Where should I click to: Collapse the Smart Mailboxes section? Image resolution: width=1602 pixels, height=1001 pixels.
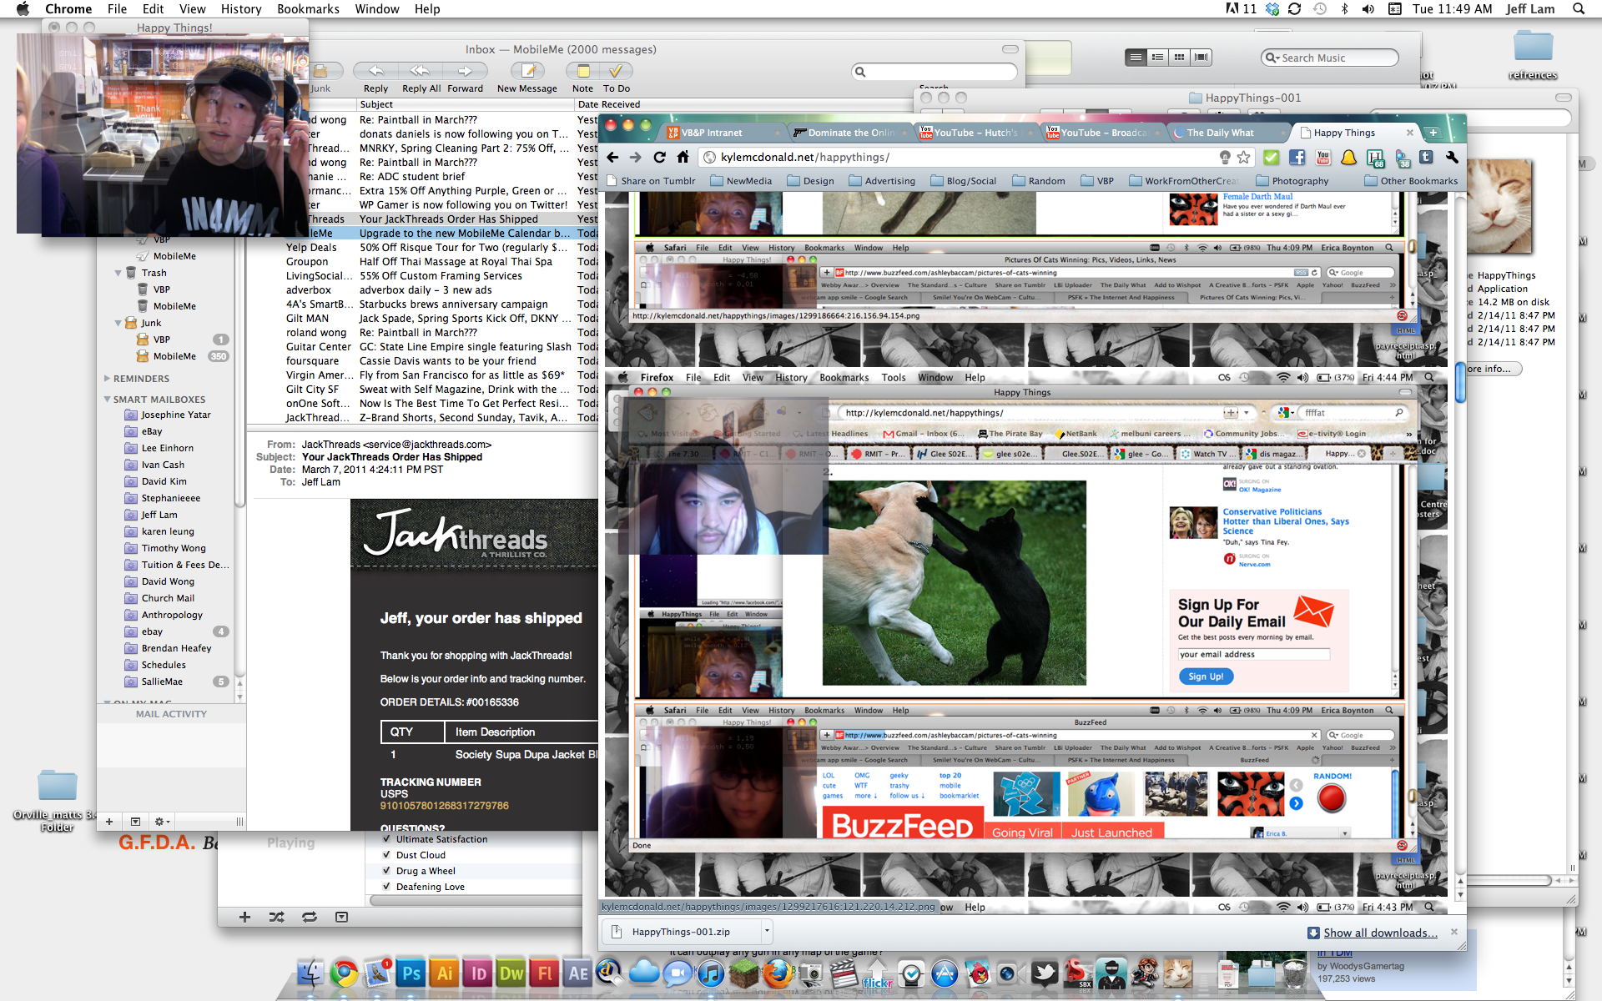(107, 400)
